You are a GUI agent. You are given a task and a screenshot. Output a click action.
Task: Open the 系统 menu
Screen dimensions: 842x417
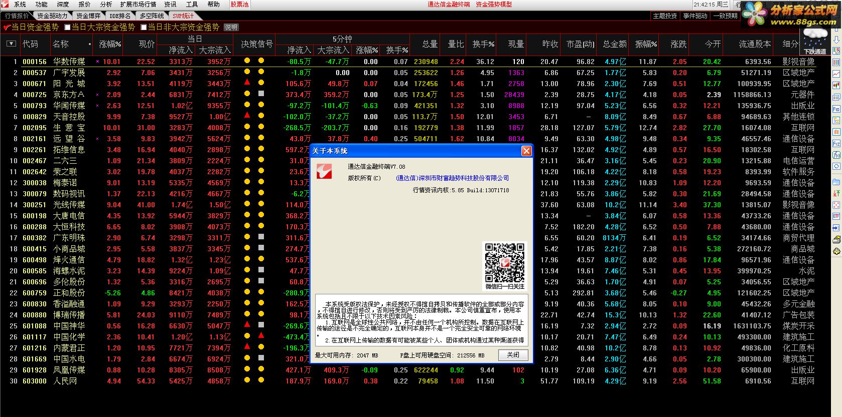click(x=20, y=4)
